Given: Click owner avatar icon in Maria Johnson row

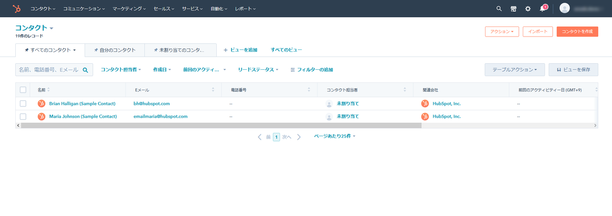Looking at the screenshot, I should click(x=329, y=116).
